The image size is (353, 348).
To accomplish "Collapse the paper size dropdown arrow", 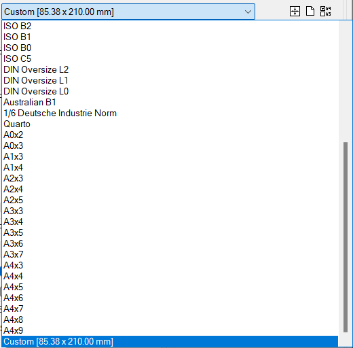I will point(248,12).
